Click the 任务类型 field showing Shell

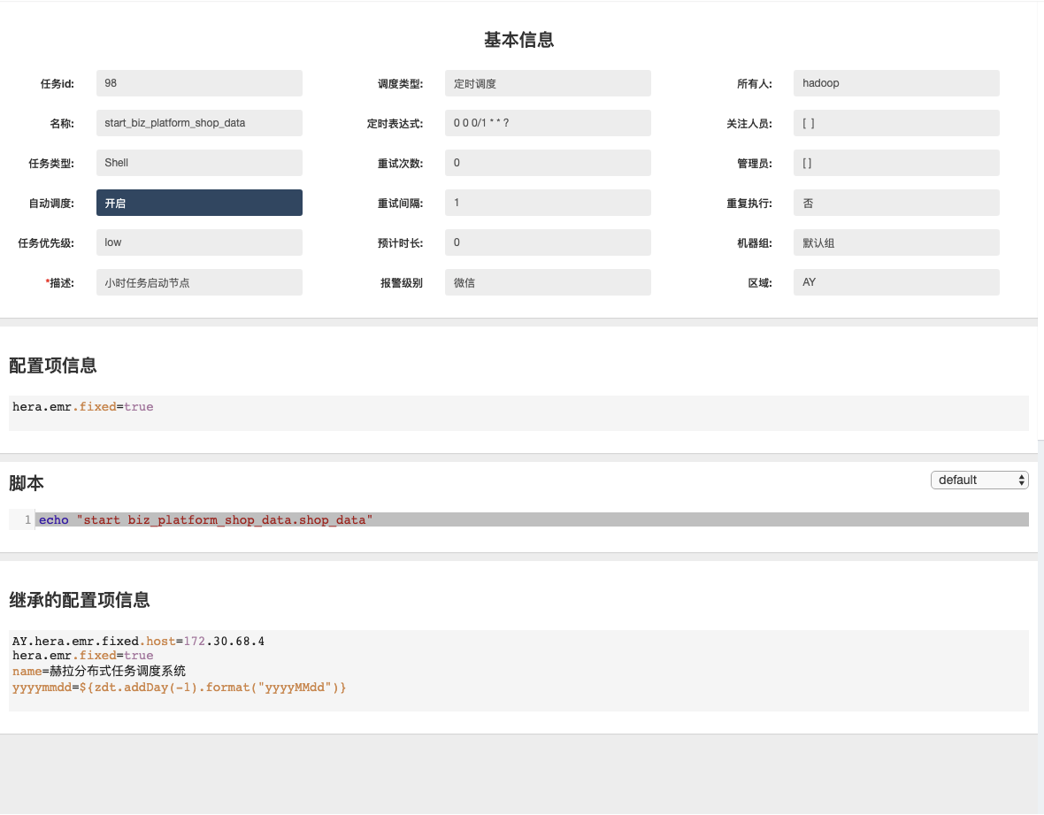point(199,163)
